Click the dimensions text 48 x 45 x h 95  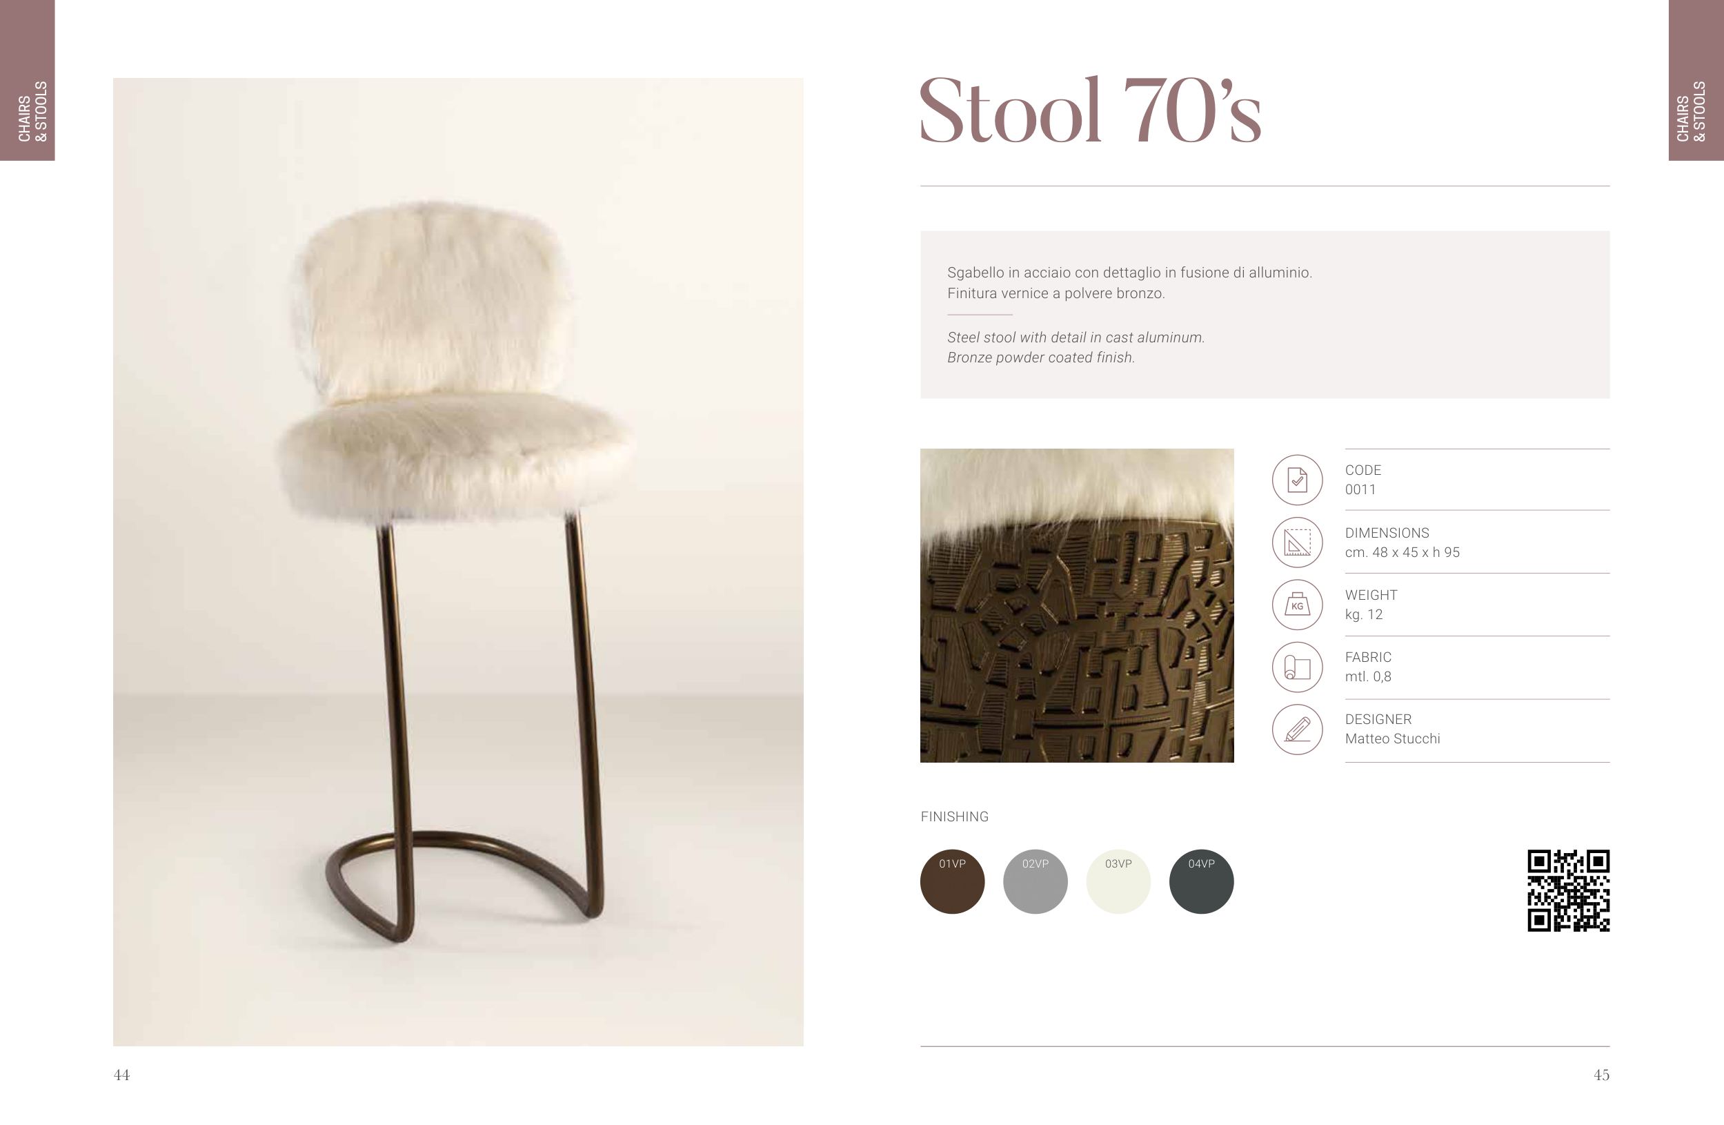tap(1416, 552)
